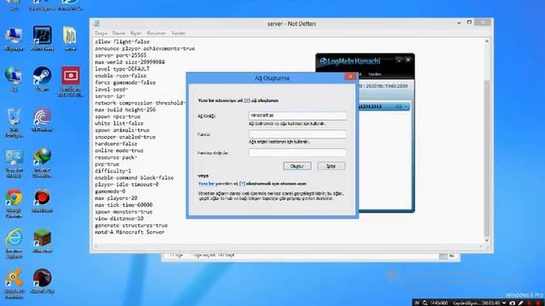545x306 pixels.
Task: Switch Explorer window to details view icon
Action: click(443, 256)
